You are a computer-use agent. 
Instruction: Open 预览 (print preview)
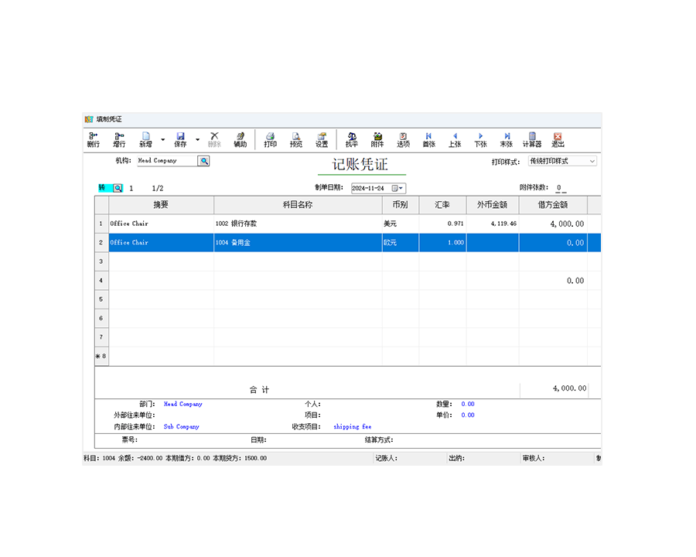(x=296, y=139)
